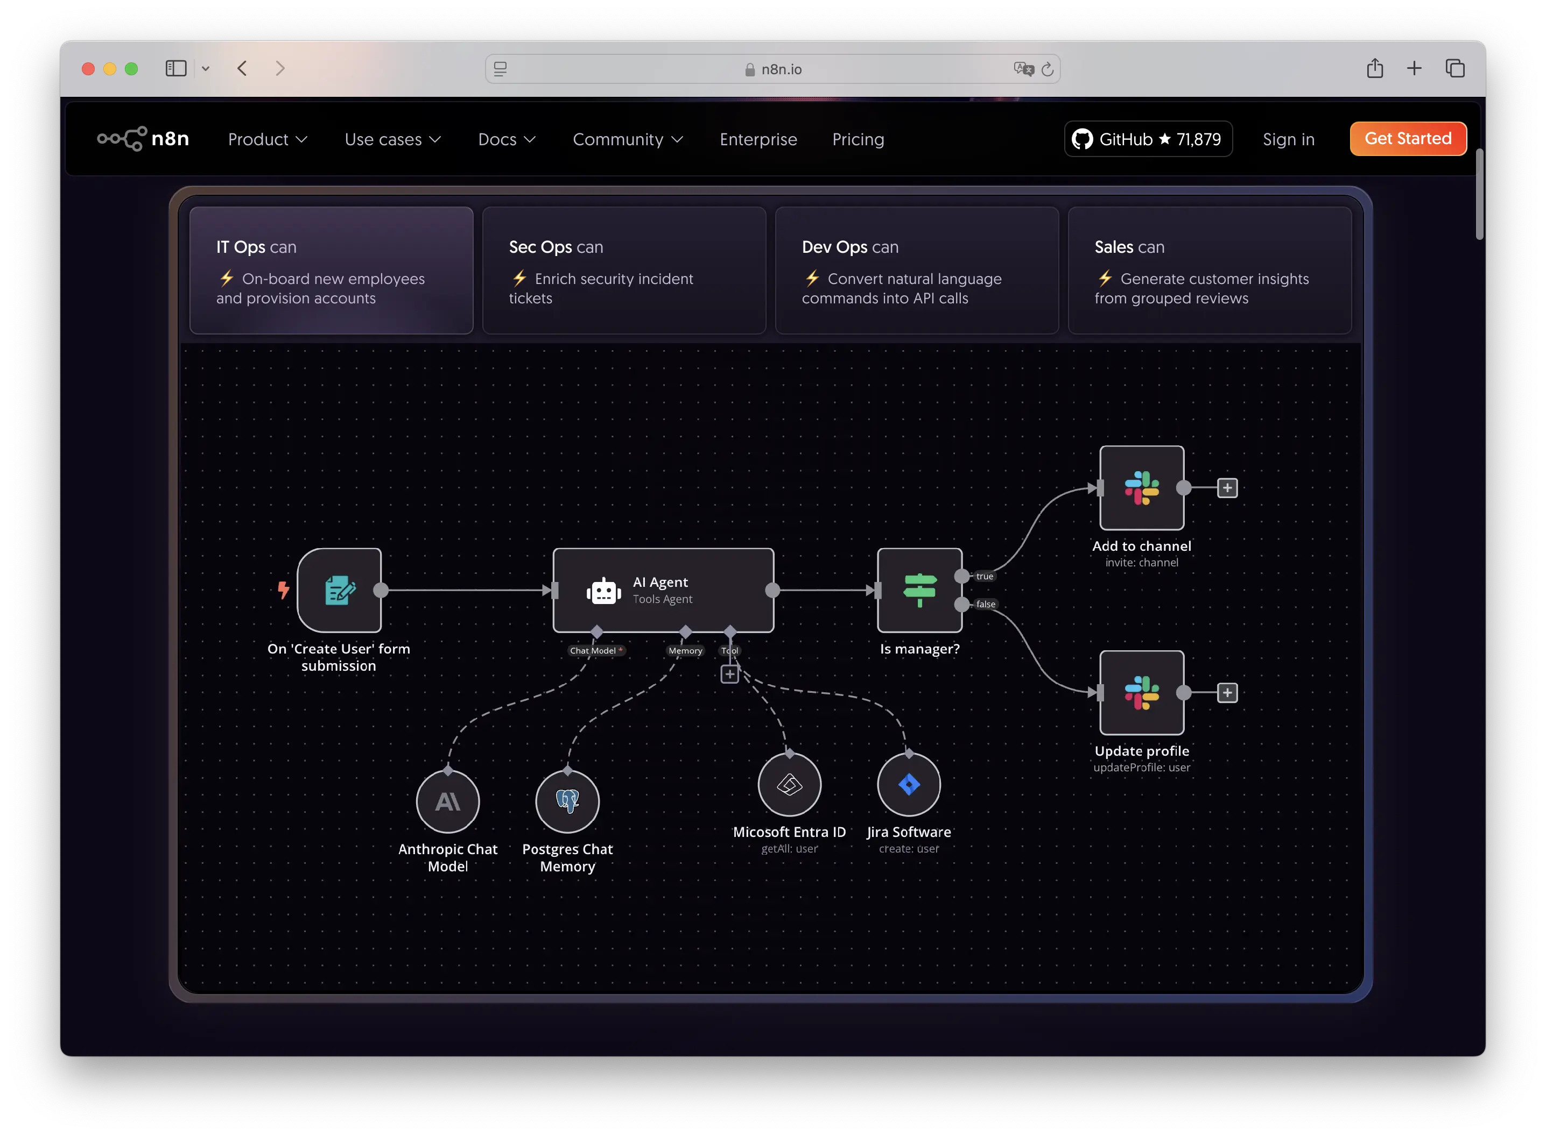Open the Docs dropdown

pyautogui.click(x=507, y=139)
